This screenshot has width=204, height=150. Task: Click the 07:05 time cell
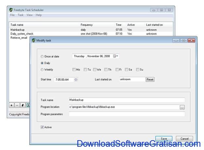pos(119,30)
